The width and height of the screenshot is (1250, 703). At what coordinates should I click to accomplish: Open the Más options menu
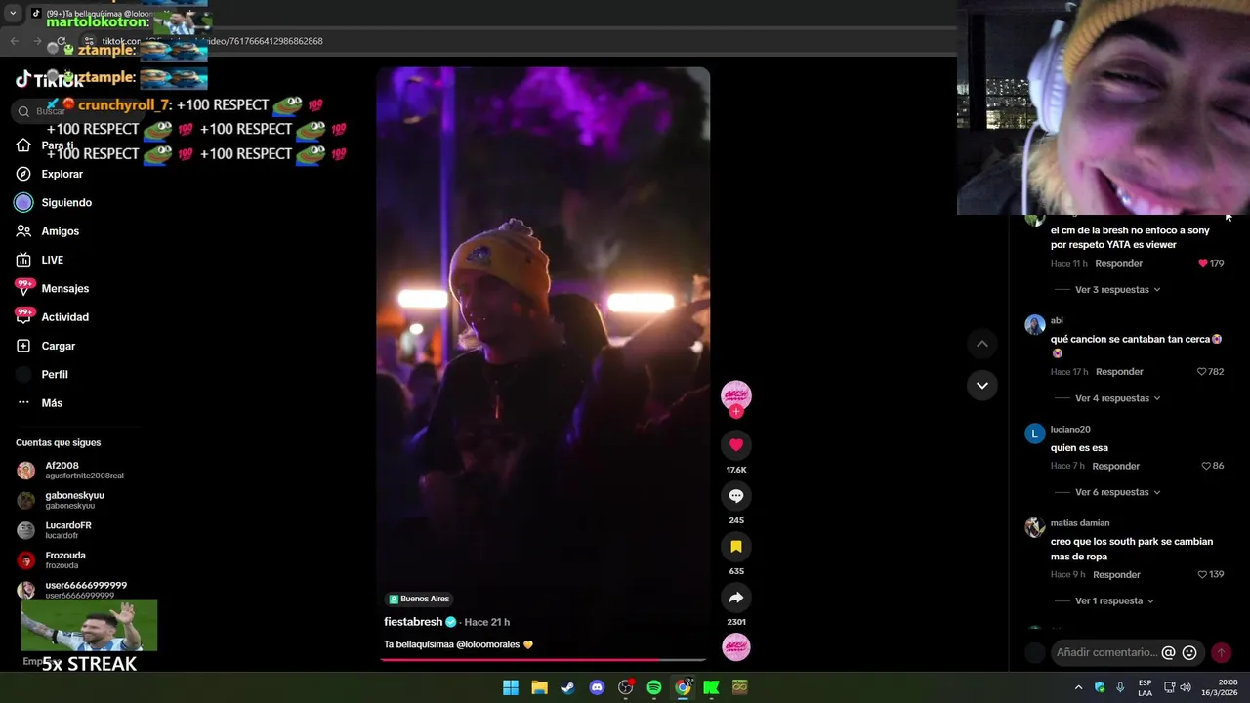pos(39,403)
